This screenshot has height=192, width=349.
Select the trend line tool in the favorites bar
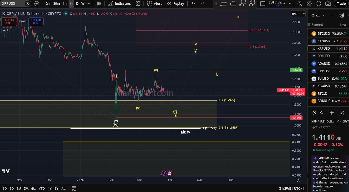(x=233, y=4)
